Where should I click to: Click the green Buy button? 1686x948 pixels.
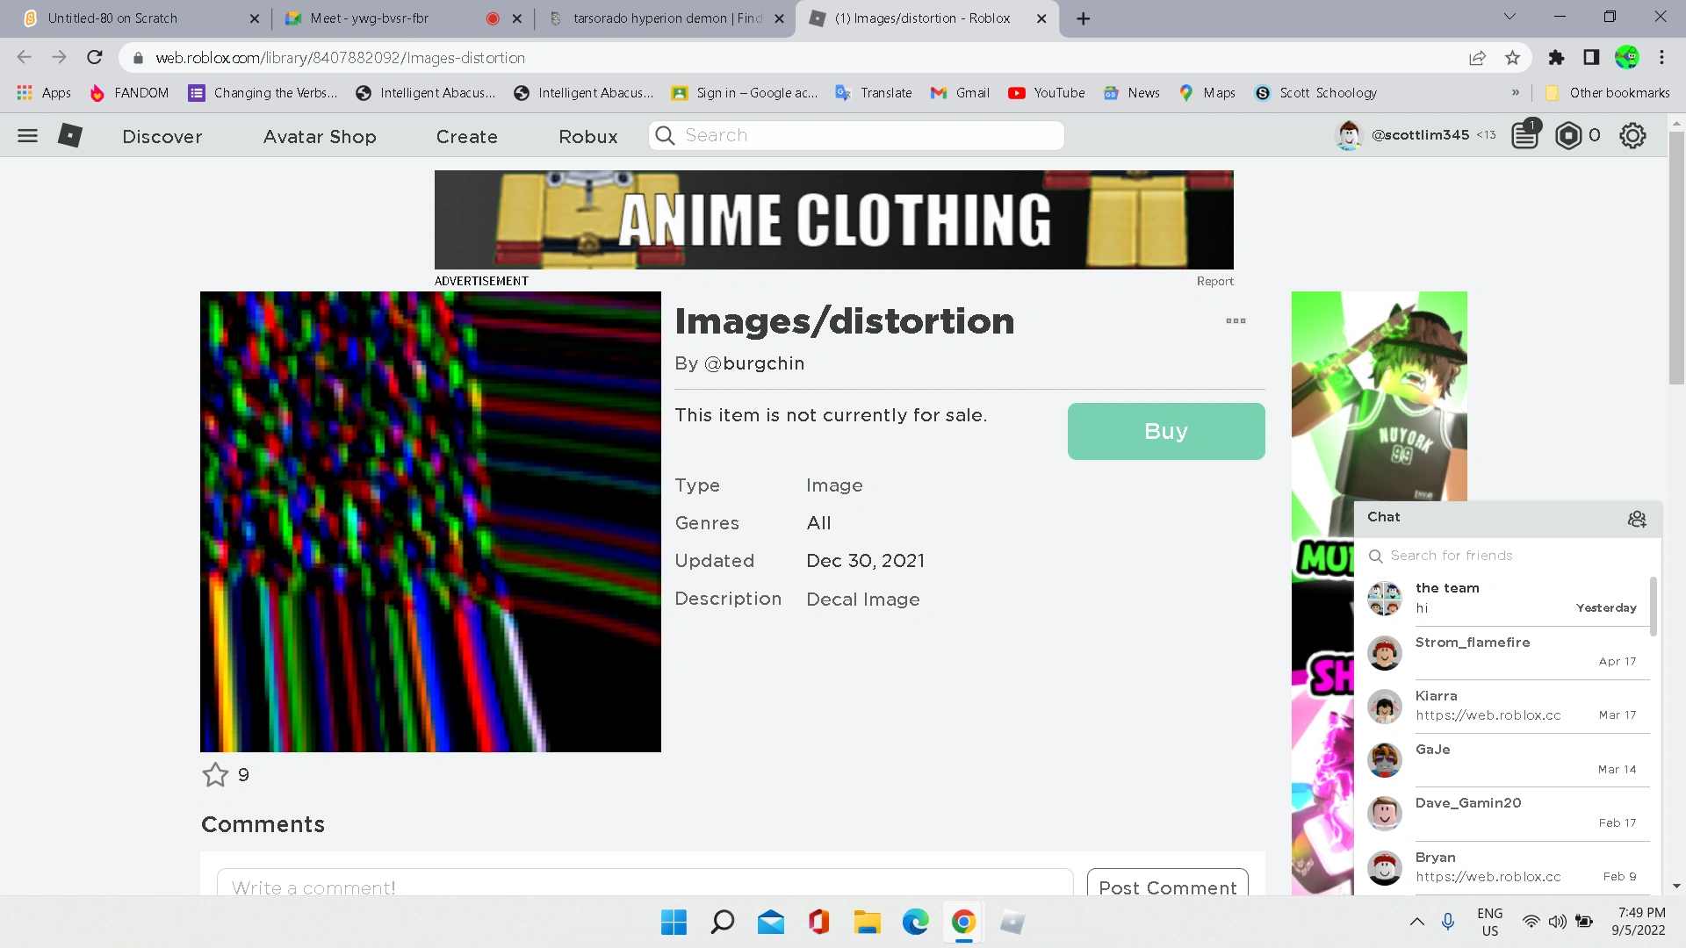1166,431
